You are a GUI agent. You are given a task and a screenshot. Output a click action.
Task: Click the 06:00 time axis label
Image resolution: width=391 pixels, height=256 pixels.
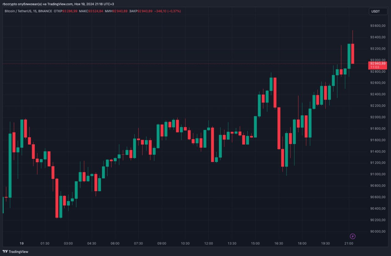coord(115,244)
